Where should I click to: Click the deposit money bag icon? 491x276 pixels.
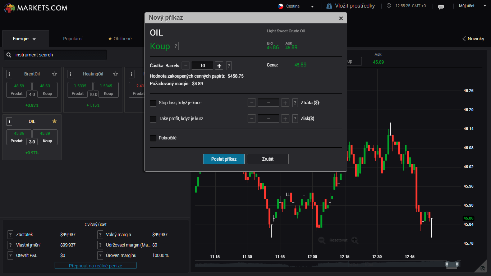[329, 6]
